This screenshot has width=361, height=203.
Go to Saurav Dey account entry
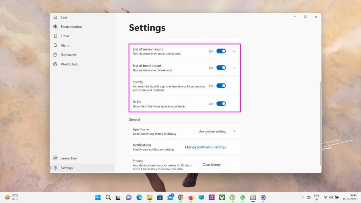68,158
